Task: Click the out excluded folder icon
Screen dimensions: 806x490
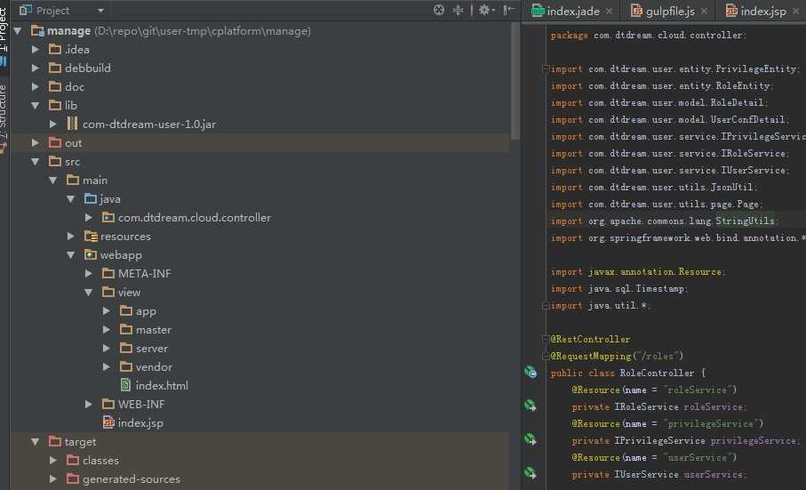Action: click(x=55, y=142)
